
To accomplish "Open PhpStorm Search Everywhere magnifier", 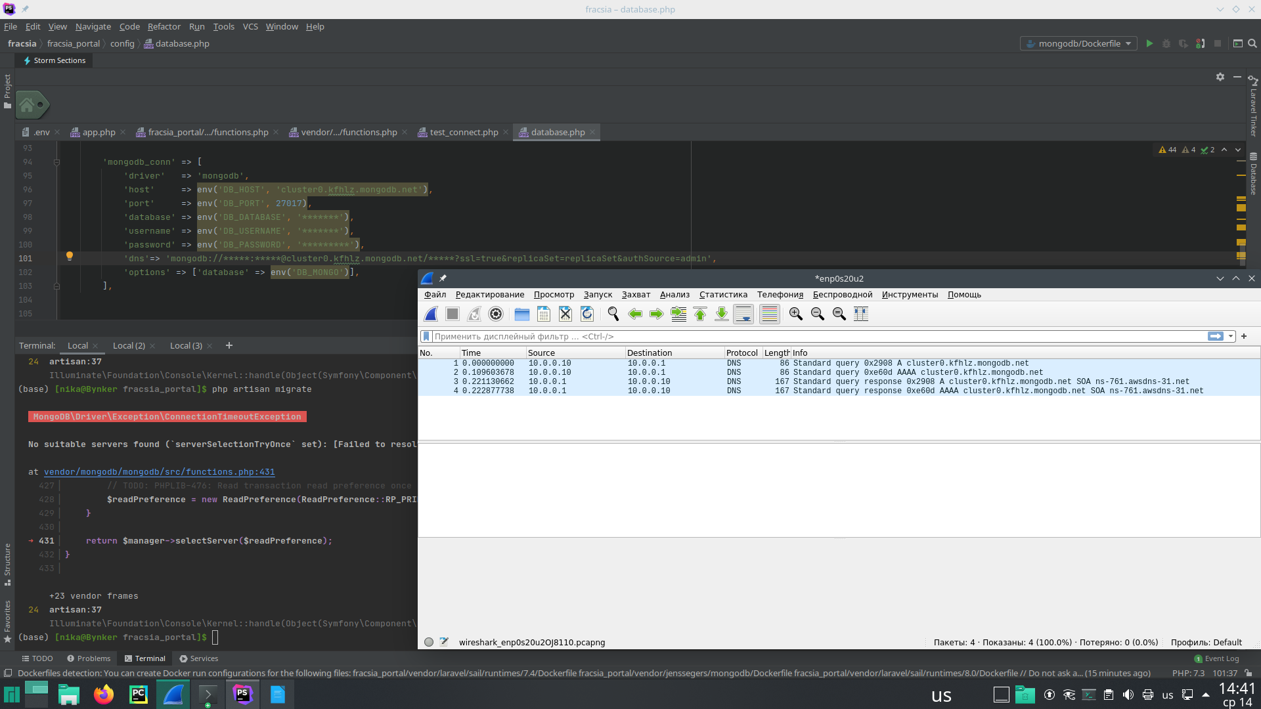I will (1252, 44).
